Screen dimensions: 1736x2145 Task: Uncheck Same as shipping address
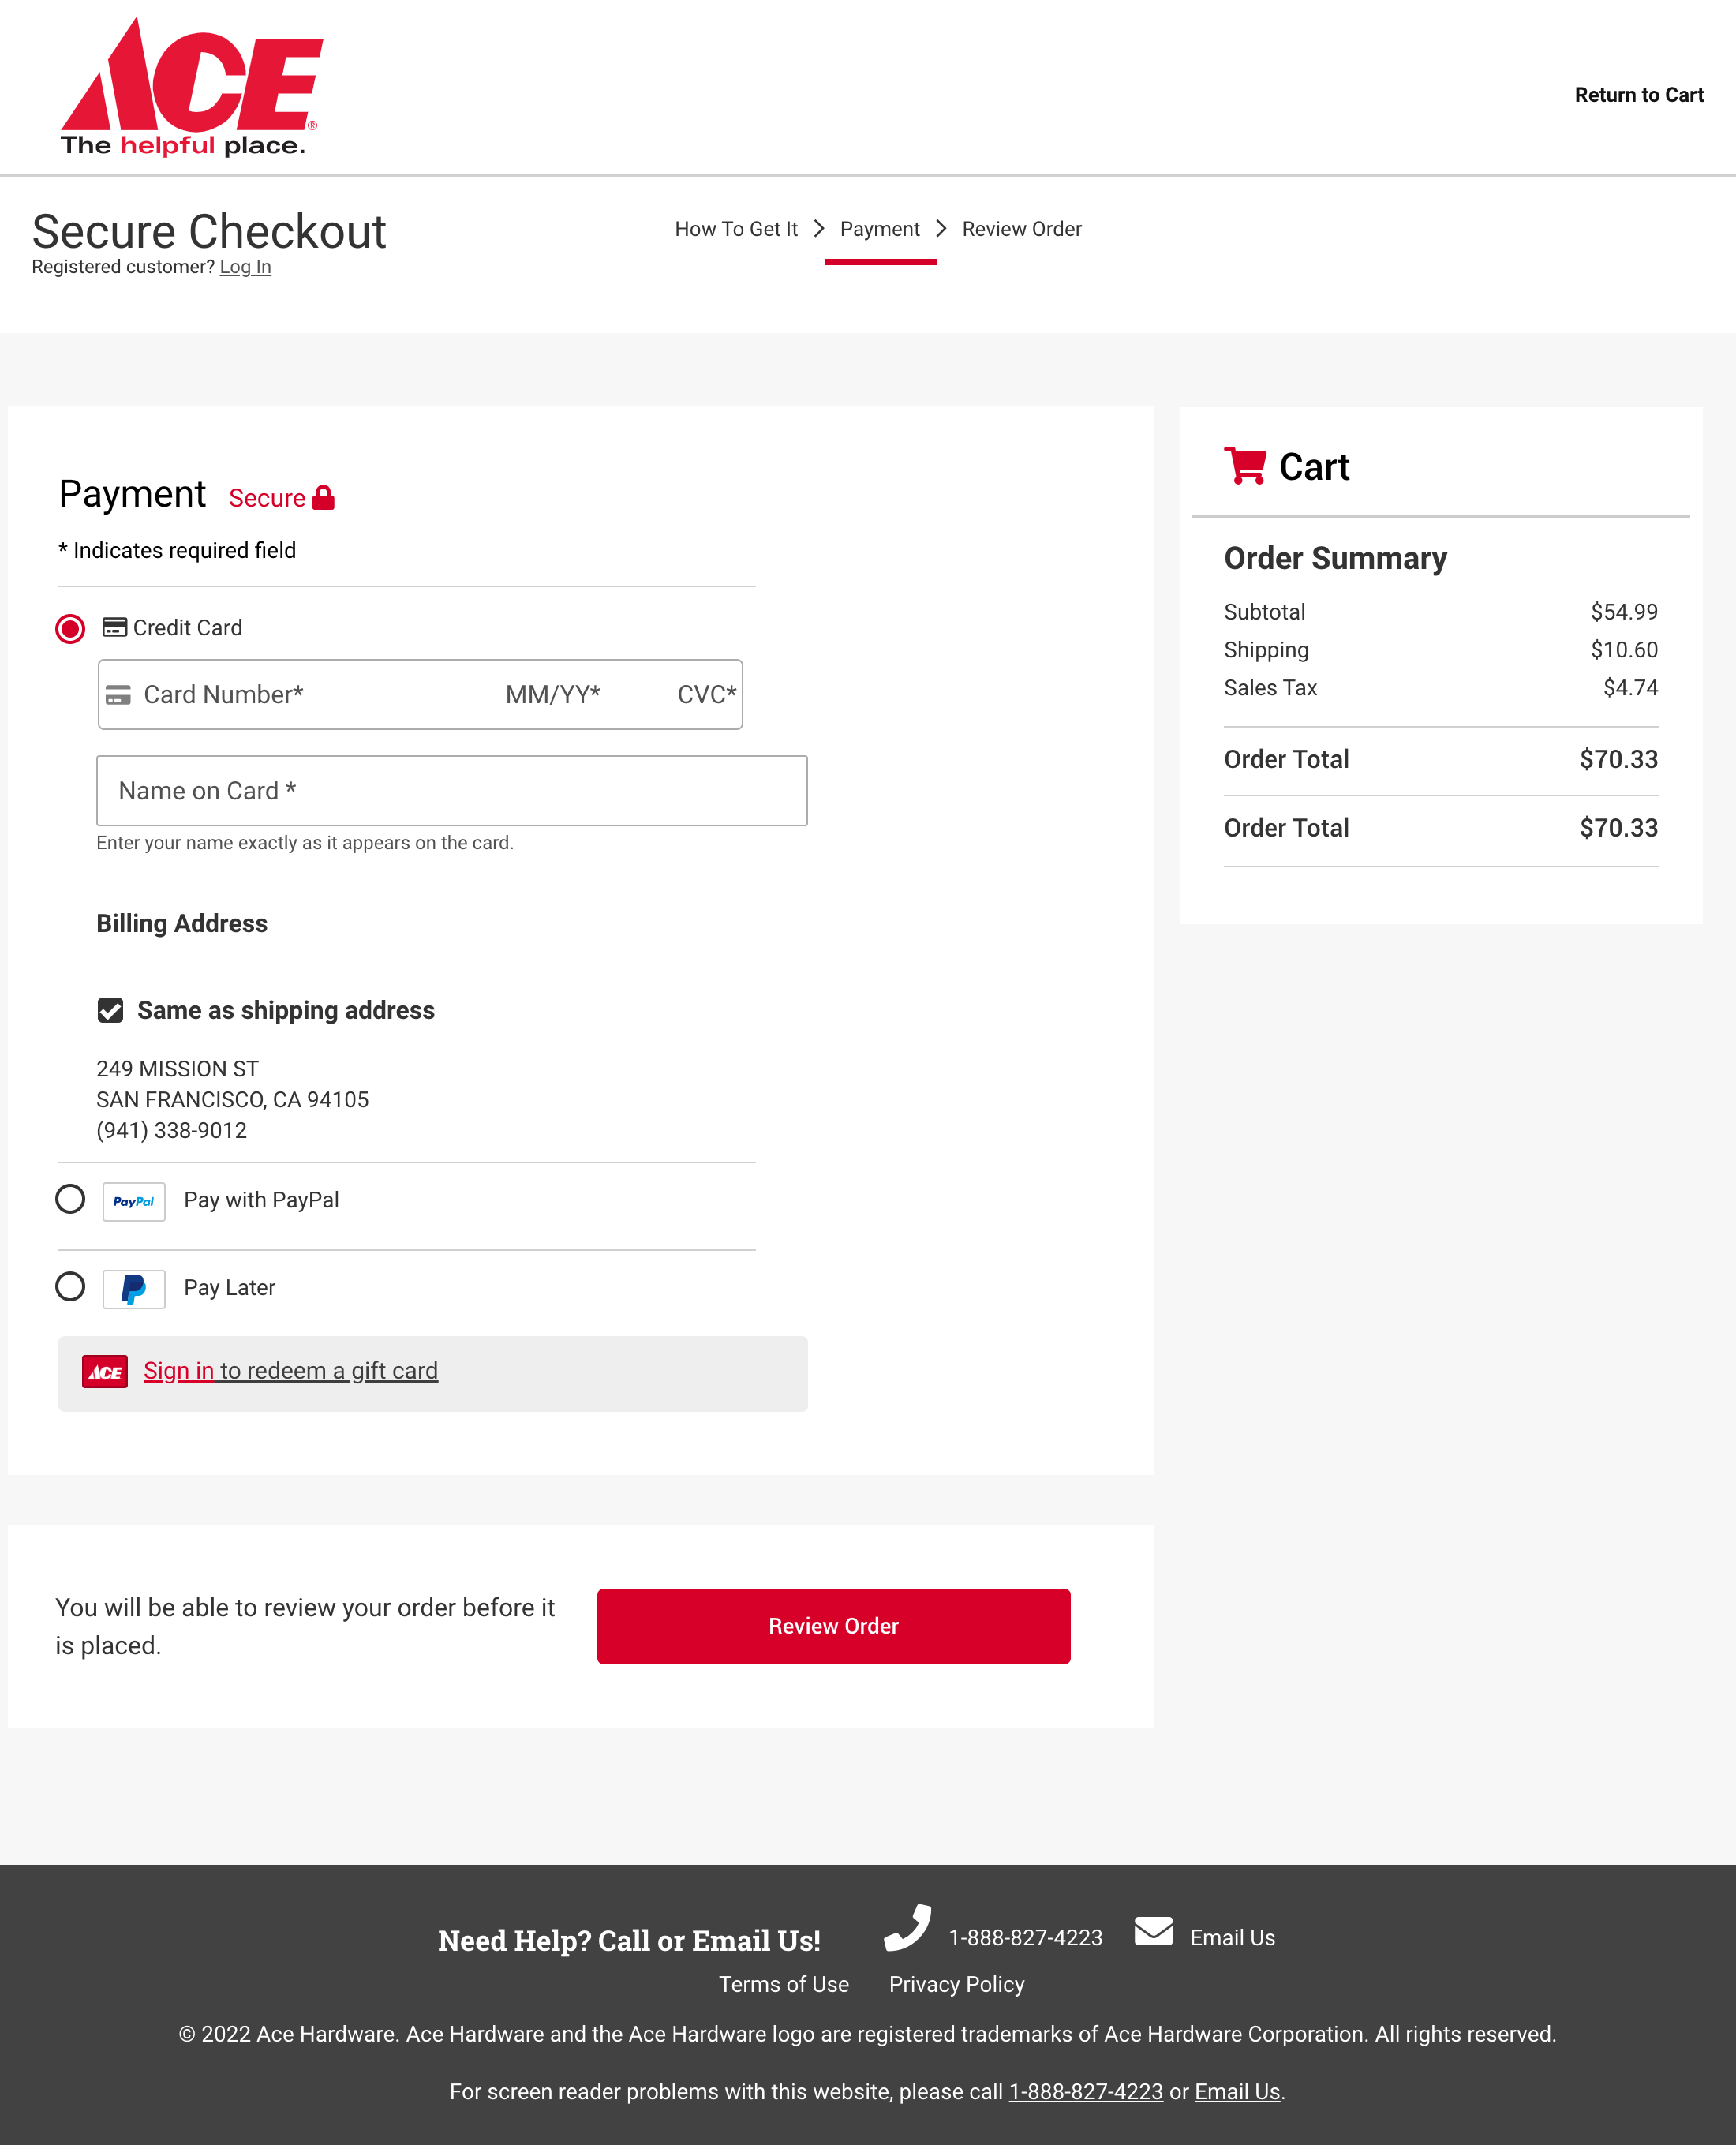pyautogui.click(x=110, y=1010)
